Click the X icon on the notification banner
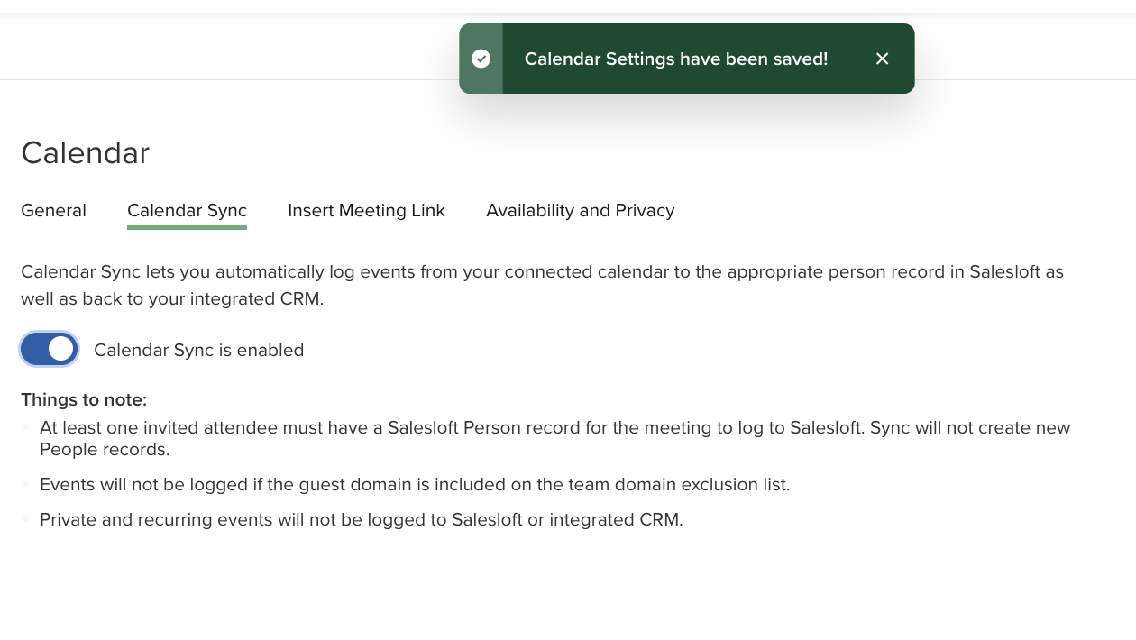Viewport: 1136px width, 640px height. tap(882, 59)
